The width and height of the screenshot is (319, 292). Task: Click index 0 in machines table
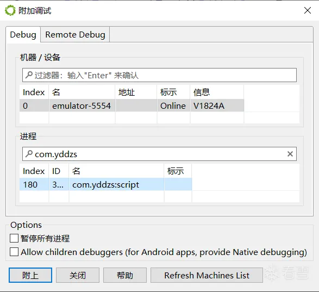(34, 105)
